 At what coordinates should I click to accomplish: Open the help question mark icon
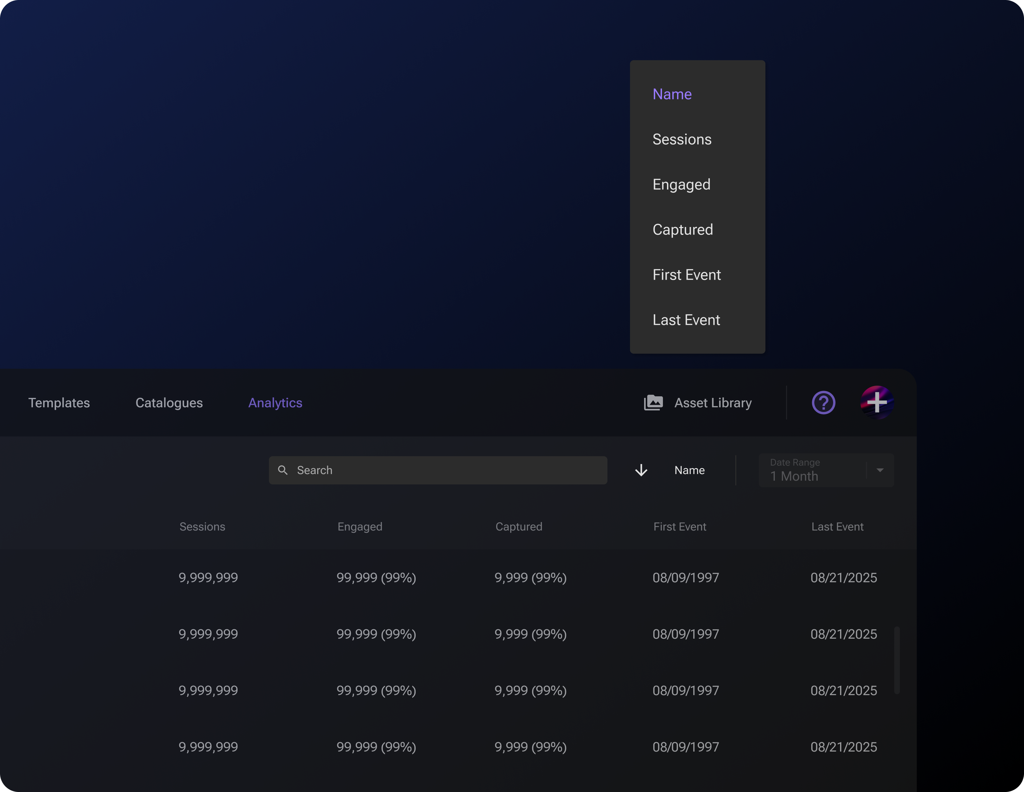[823, 402]
